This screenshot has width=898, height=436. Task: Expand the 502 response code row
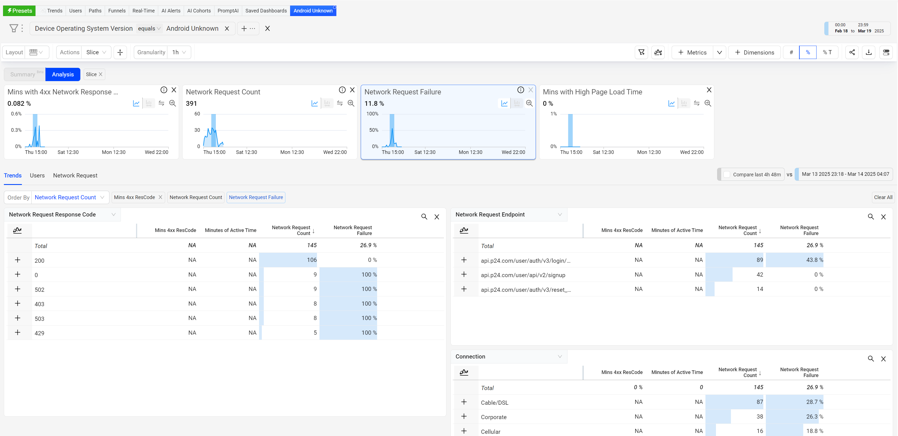pos(17,289)
